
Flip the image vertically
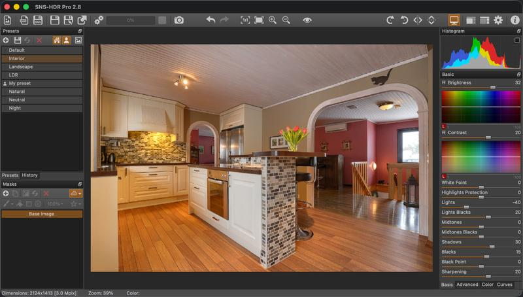[431, 20]
